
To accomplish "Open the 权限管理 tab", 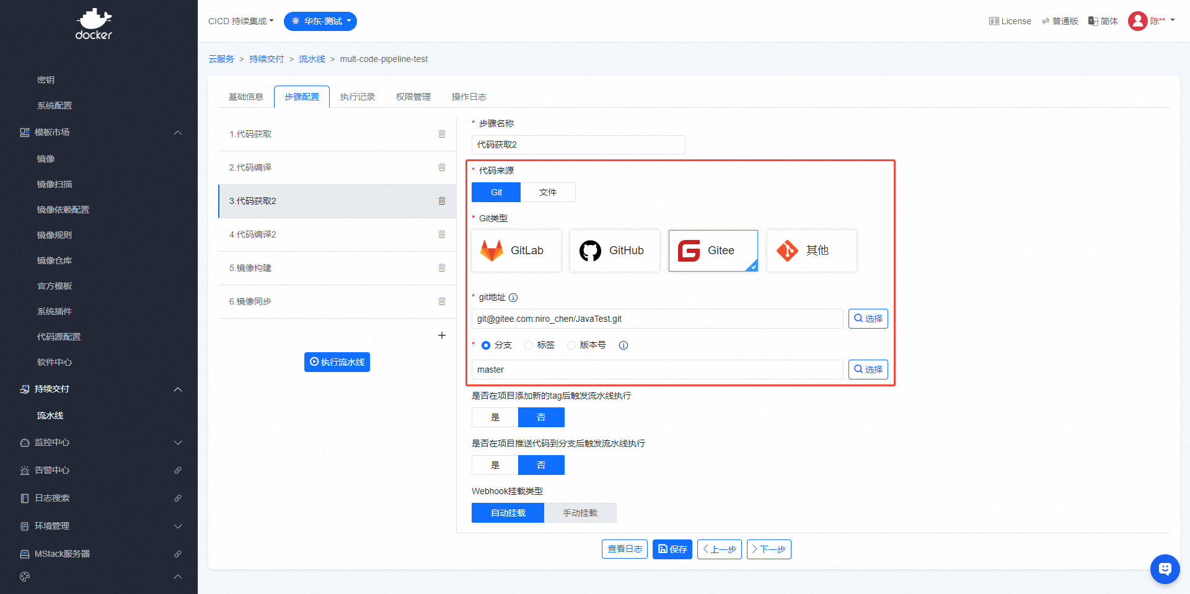I will [413, 97].
